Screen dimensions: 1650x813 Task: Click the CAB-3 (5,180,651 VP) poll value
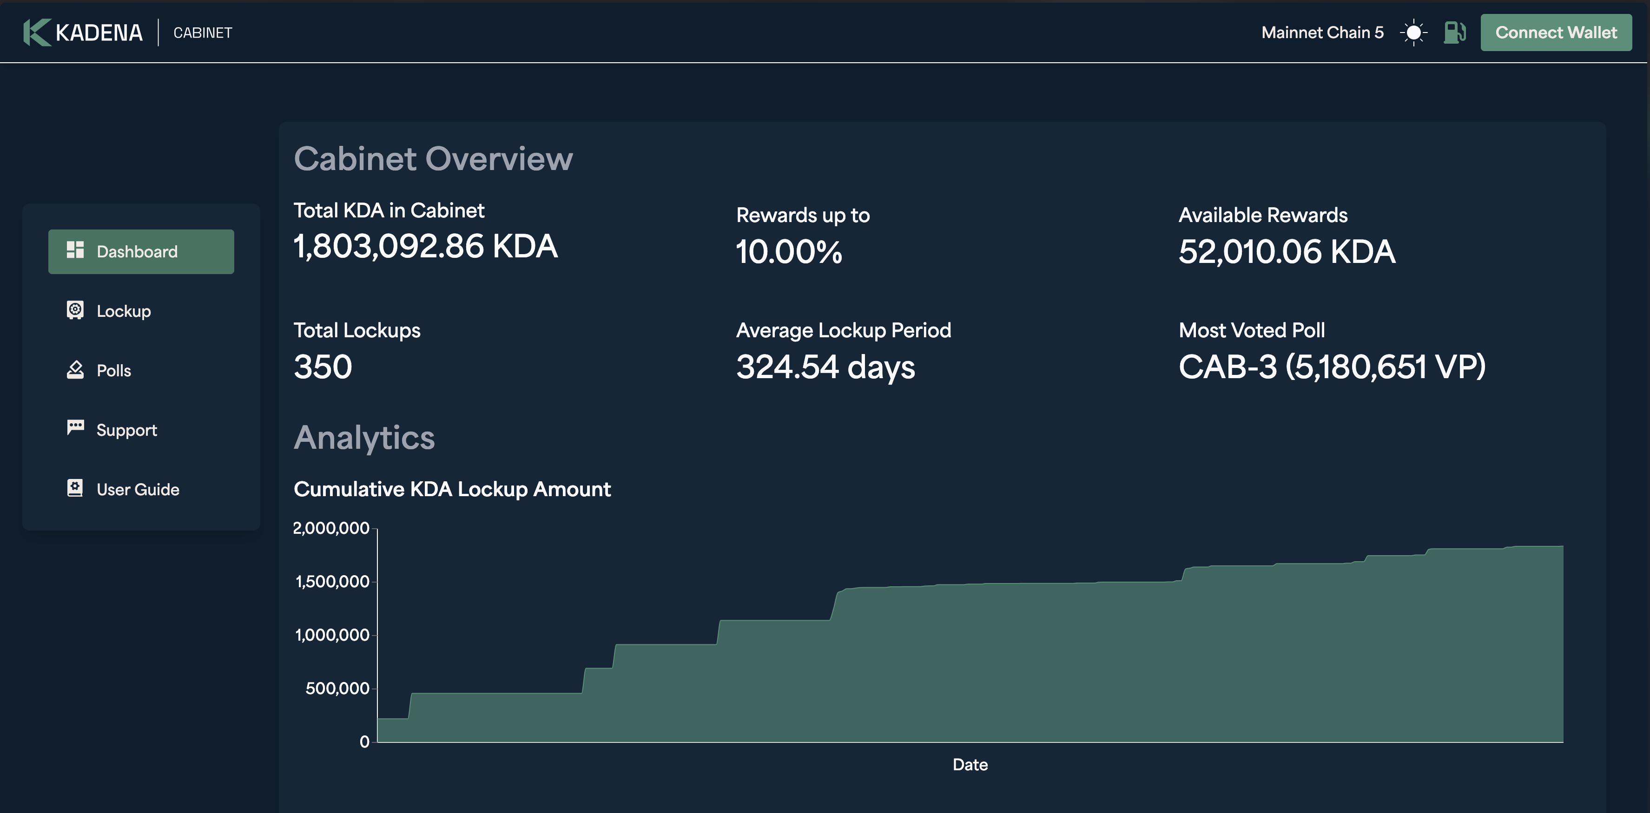(x=1332, y=367)
